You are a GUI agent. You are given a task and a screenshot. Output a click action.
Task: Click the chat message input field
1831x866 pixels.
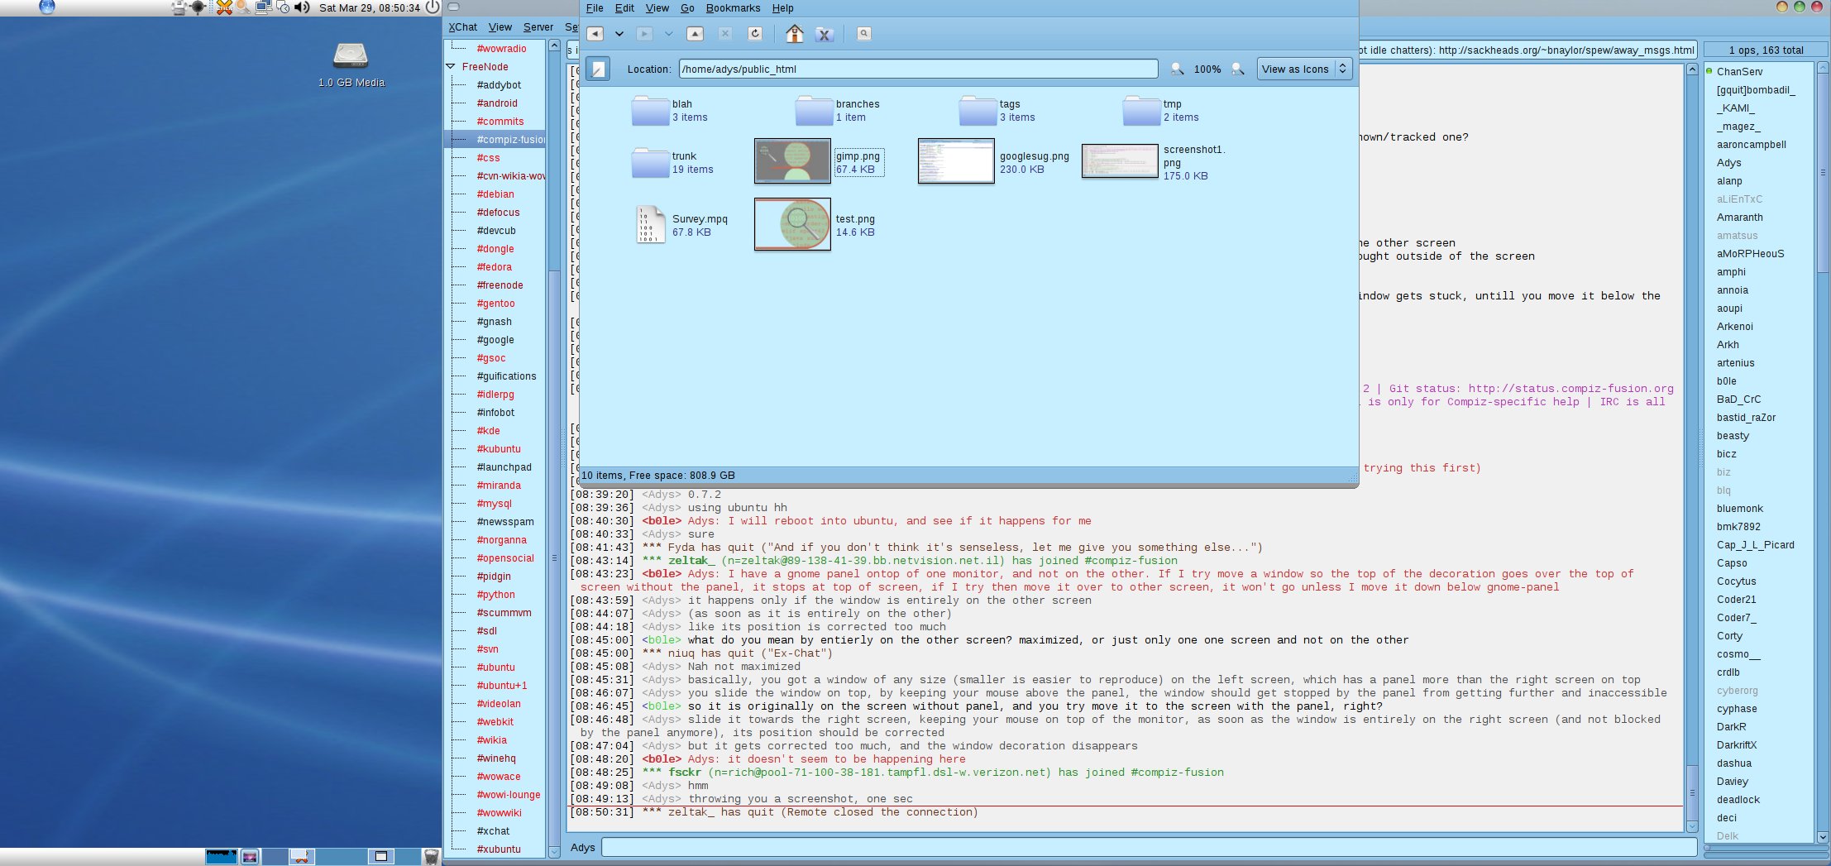[x=1148, y=847]
